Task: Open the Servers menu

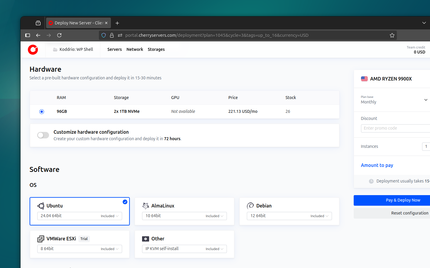Action: 114,49
